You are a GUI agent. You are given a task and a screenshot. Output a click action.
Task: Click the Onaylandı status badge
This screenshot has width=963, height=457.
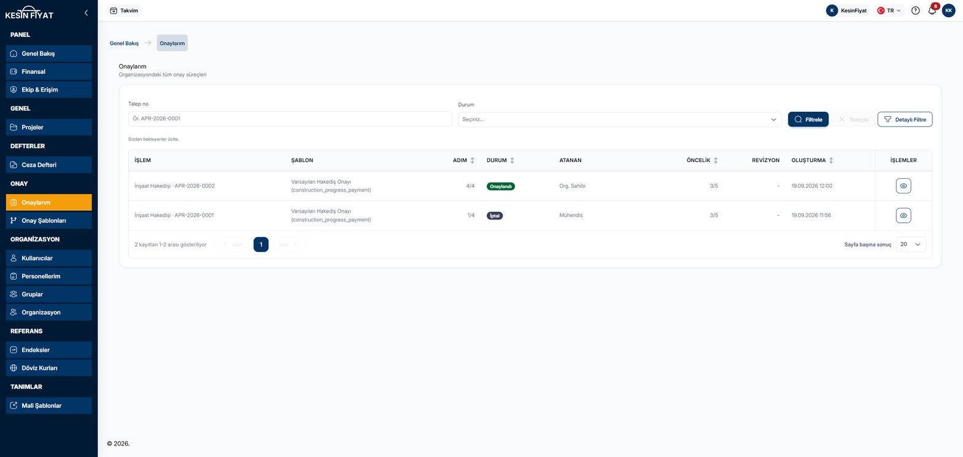pos(501,186)
